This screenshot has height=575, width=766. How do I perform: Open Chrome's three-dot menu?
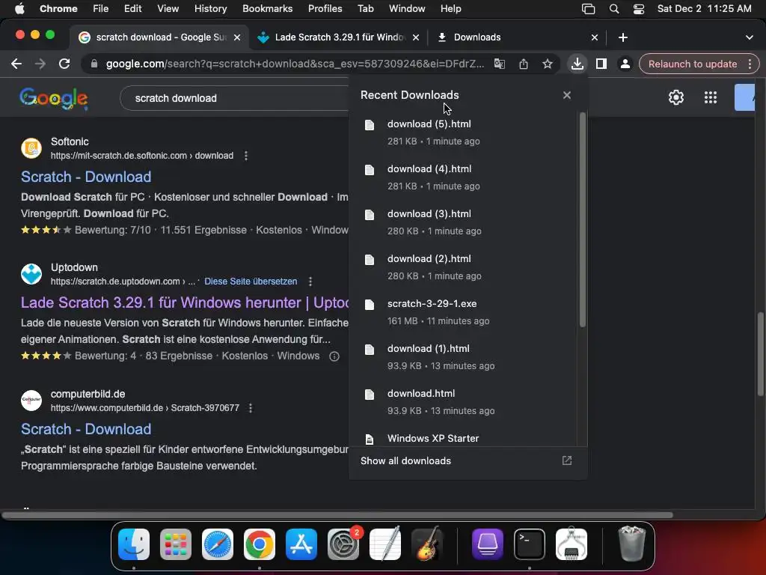750,64
